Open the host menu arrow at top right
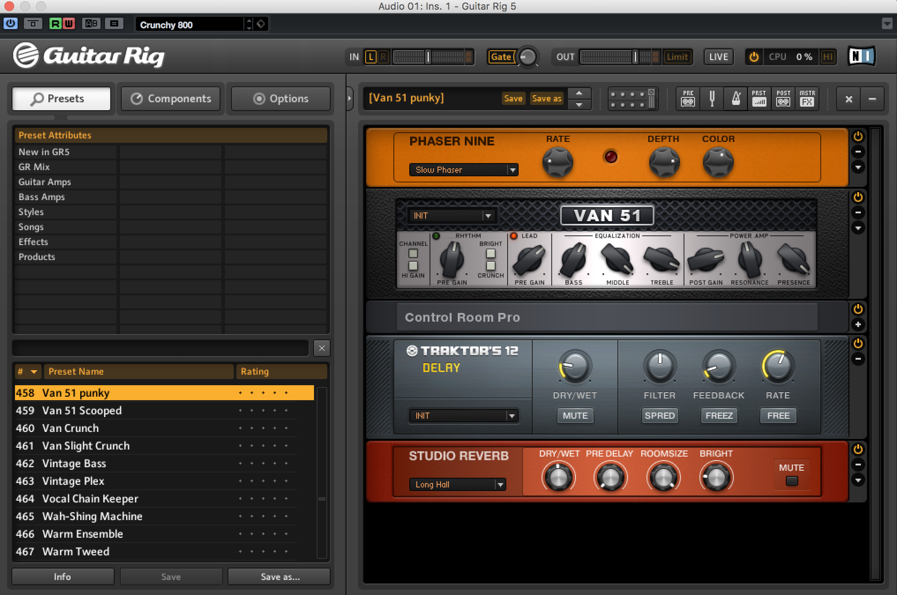Viewport: 897px width, 595px height. [887, 24]
